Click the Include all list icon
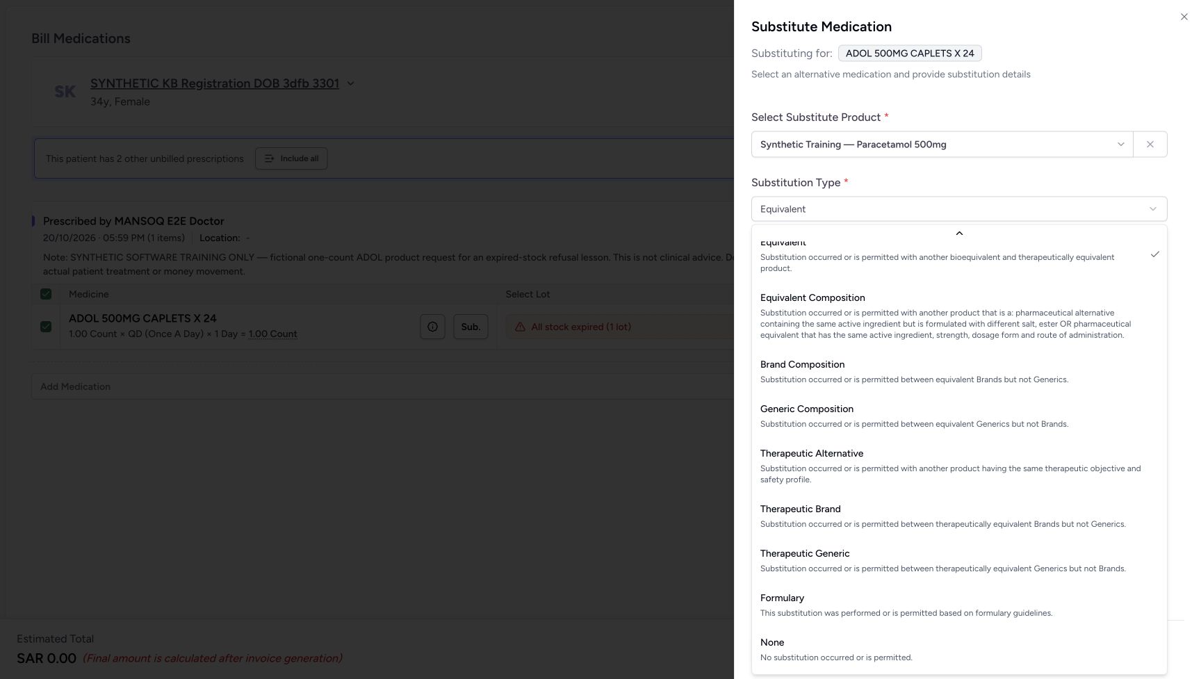Screen dimensions: 1201x679 point(270,158)
